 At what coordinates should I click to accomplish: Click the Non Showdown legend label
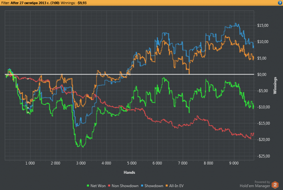[125, 186]
